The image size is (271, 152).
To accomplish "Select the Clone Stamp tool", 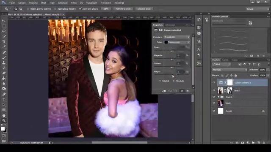I will tap(4, 63).
